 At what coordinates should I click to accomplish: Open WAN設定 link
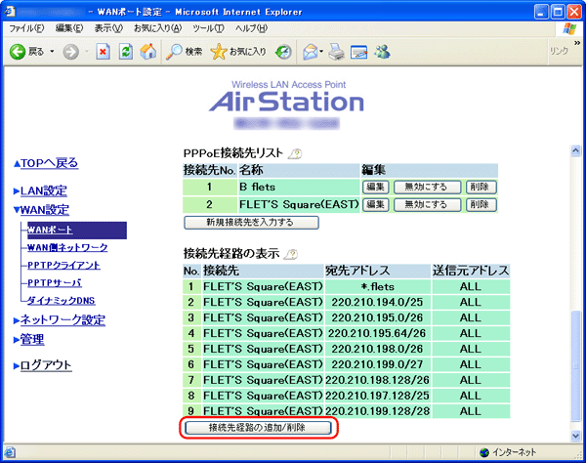[x=45, y=210]
